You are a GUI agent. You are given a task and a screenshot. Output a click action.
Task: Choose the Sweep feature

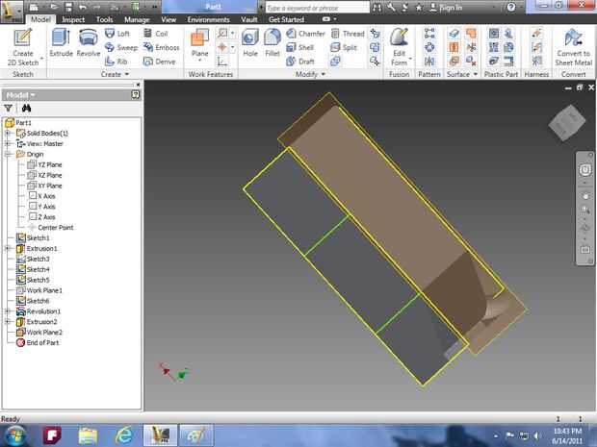(121, 47)
